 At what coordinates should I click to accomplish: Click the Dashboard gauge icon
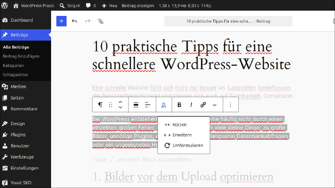point(5,20)
